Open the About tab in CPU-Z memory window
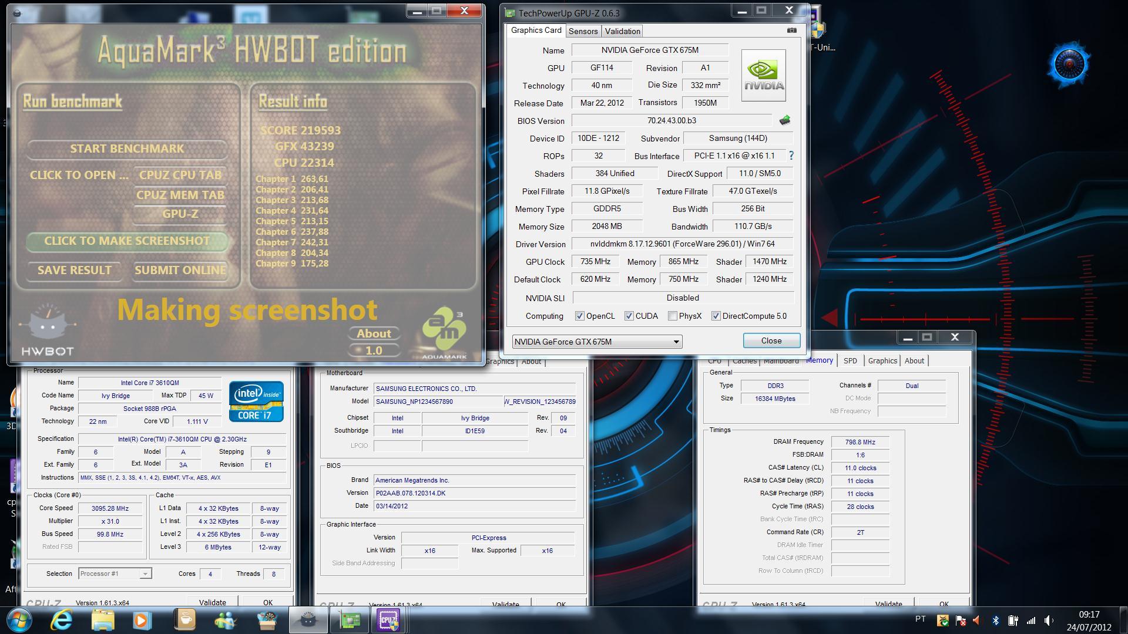Screen dimensions: 1128x634 [x=914, y=360]
